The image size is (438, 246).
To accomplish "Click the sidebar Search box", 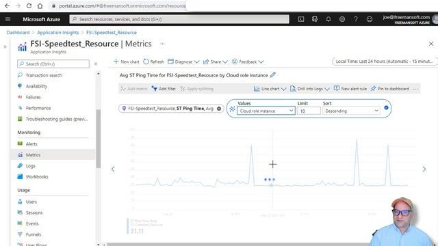I will point(53,64).
